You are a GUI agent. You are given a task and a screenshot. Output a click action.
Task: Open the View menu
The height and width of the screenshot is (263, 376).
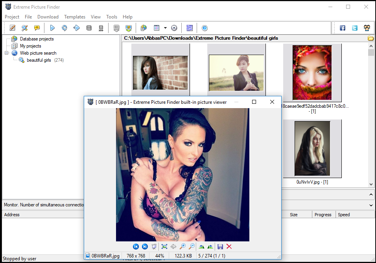pos(96,17)
